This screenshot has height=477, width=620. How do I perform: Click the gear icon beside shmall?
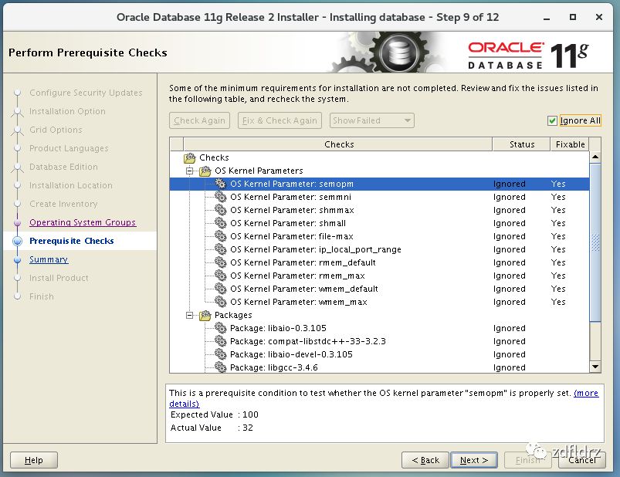click(220, 223)
